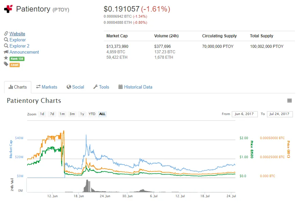
Task: Click the Total Supply column header
Action: click(x=262, y=36)
